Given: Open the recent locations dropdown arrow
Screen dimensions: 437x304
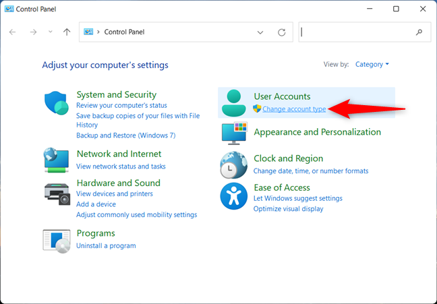Looking at the screenshot, I should point(50,32).
